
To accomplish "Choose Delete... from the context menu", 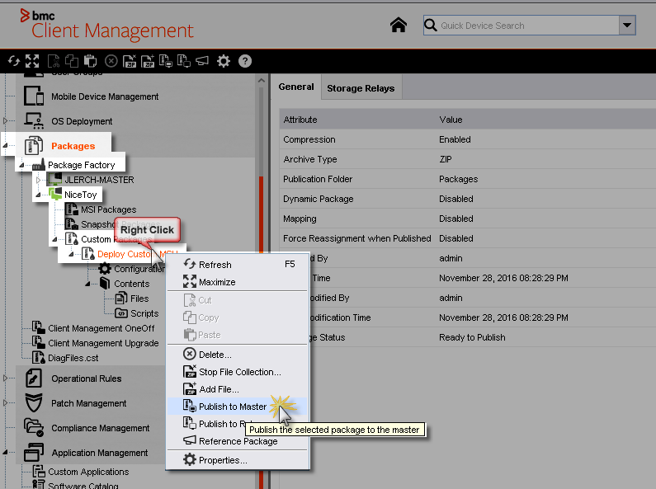I will 238,355.
